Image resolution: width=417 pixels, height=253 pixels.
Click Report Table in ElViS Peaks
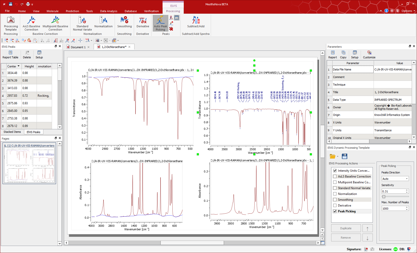(10, 54)
